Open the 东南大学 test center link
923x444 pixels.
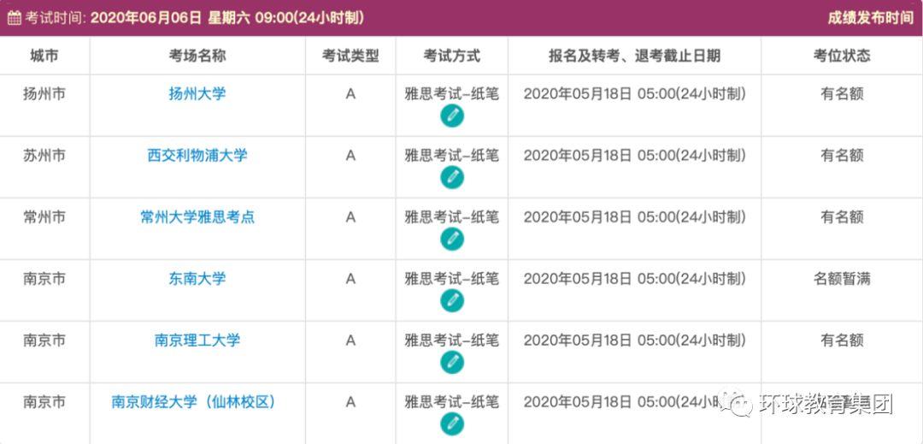point(197,279)
